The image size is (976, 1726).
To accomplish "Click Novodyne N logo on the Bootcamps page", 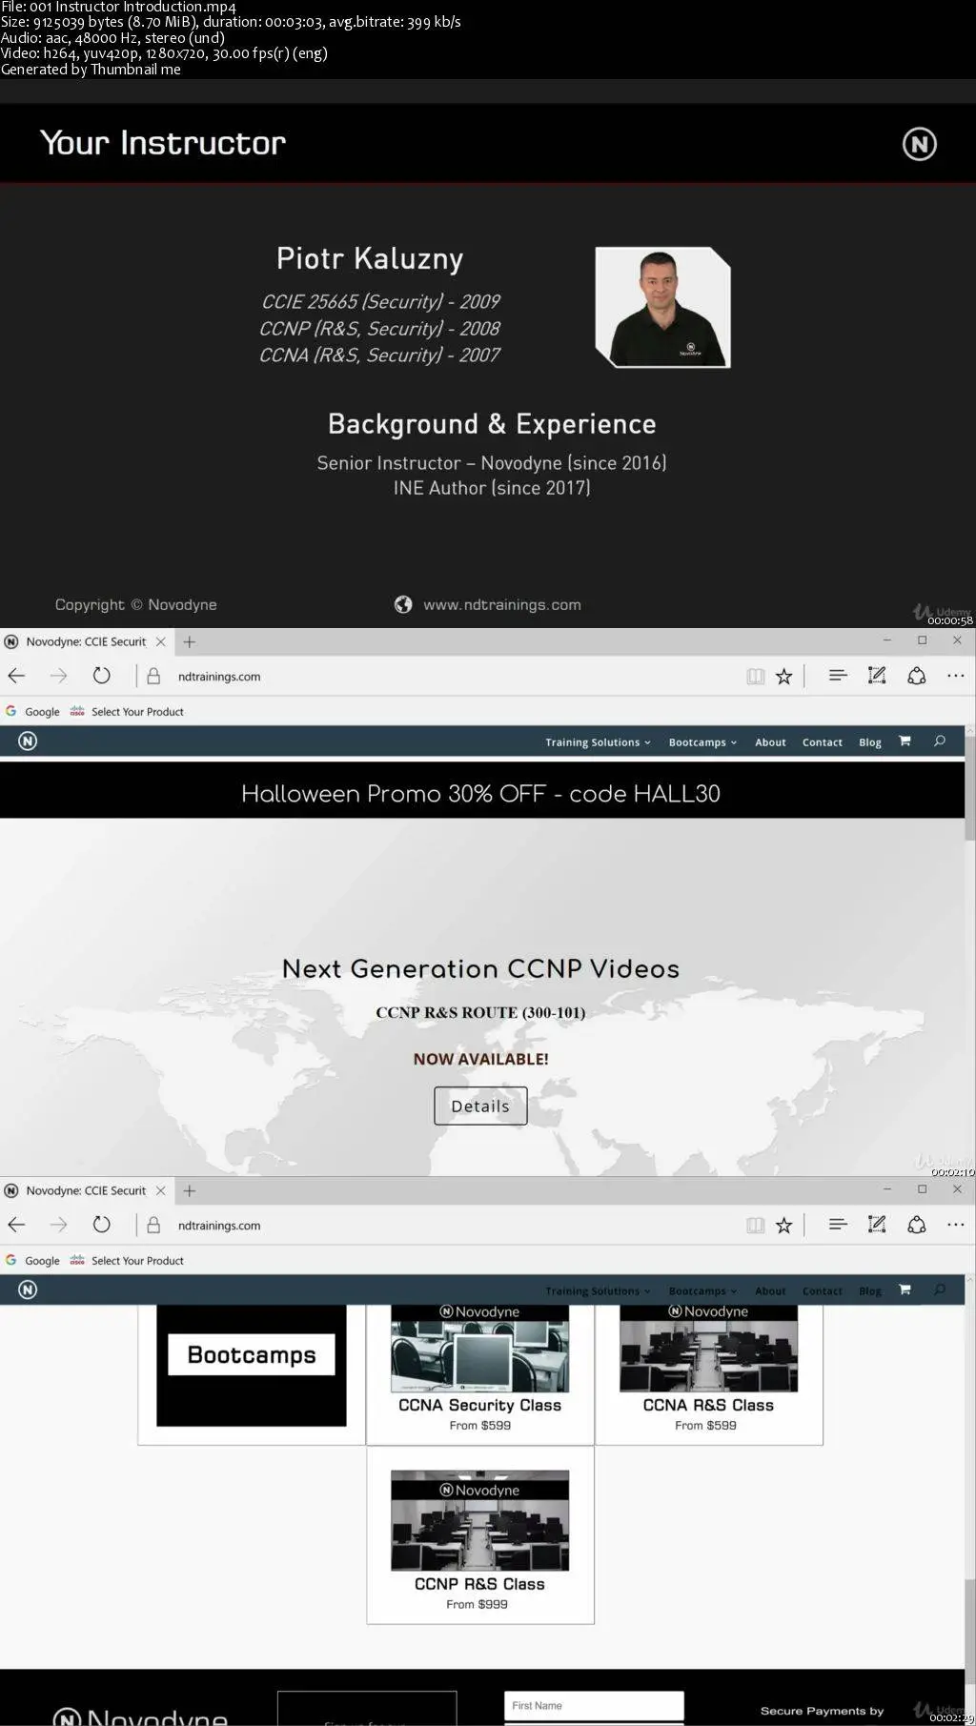I will 28,1289.
